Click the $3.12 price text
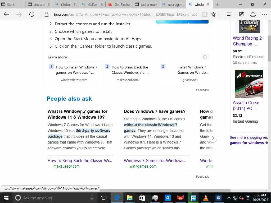 pyautogui.click(x=237, y=116)
